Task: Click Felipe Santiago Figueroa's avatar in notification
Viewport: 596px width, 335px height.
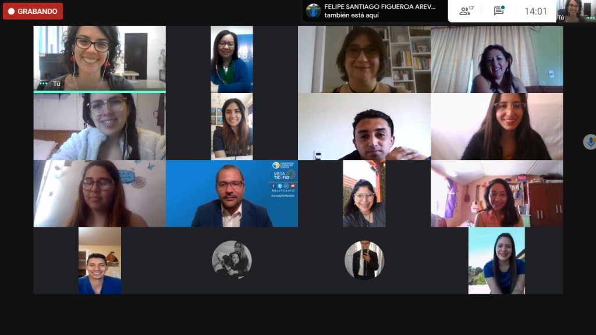Action: click(x=313, y=11)
